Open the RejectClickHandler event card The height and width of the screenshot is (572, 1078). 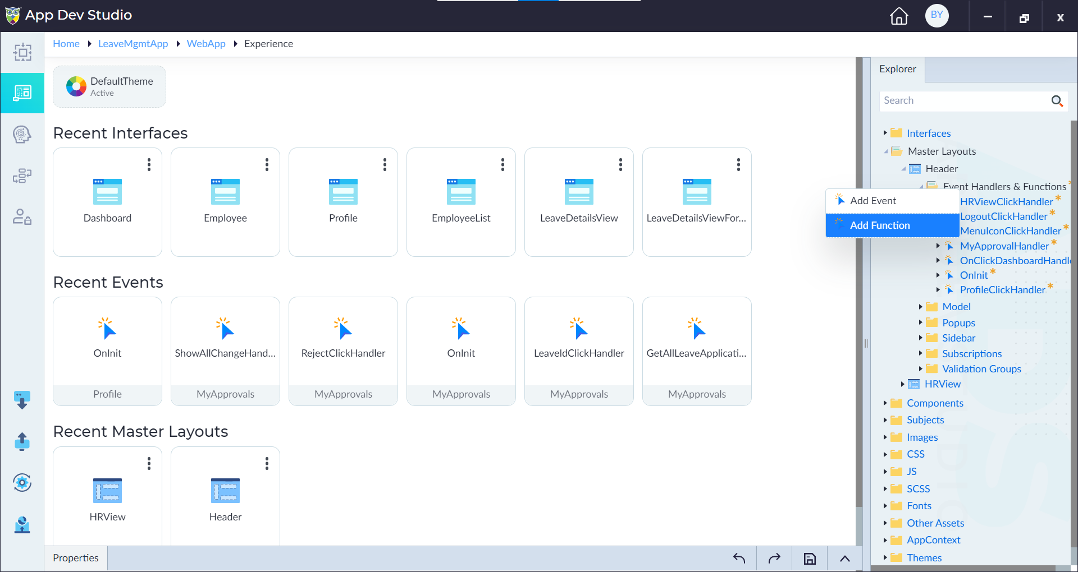click(343, 351)
